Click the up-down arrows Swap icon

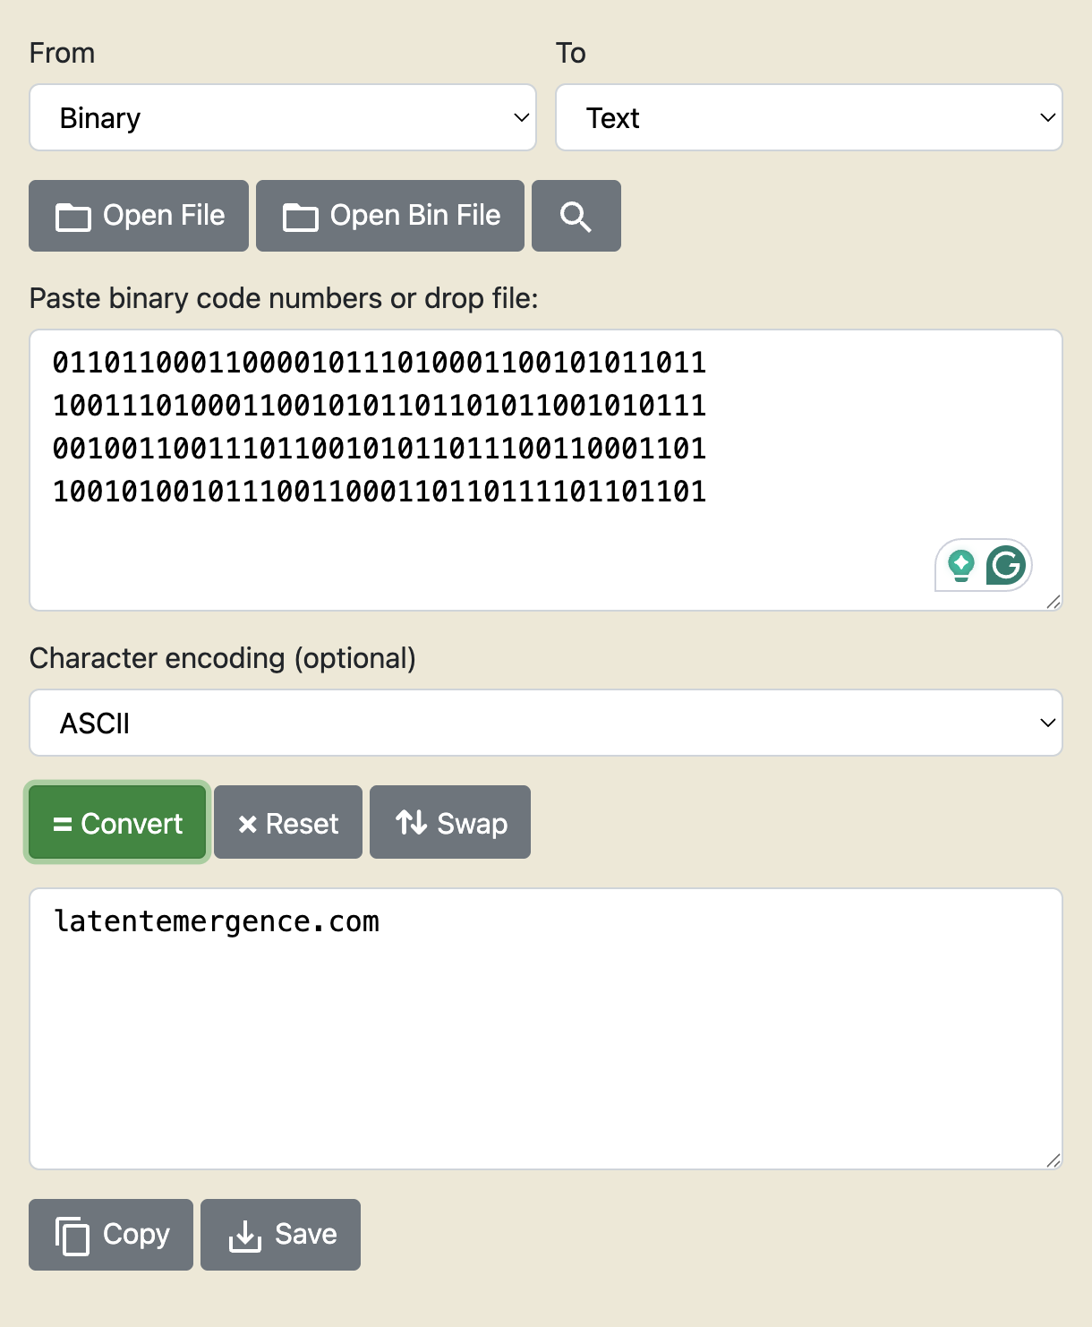point(412,822)
